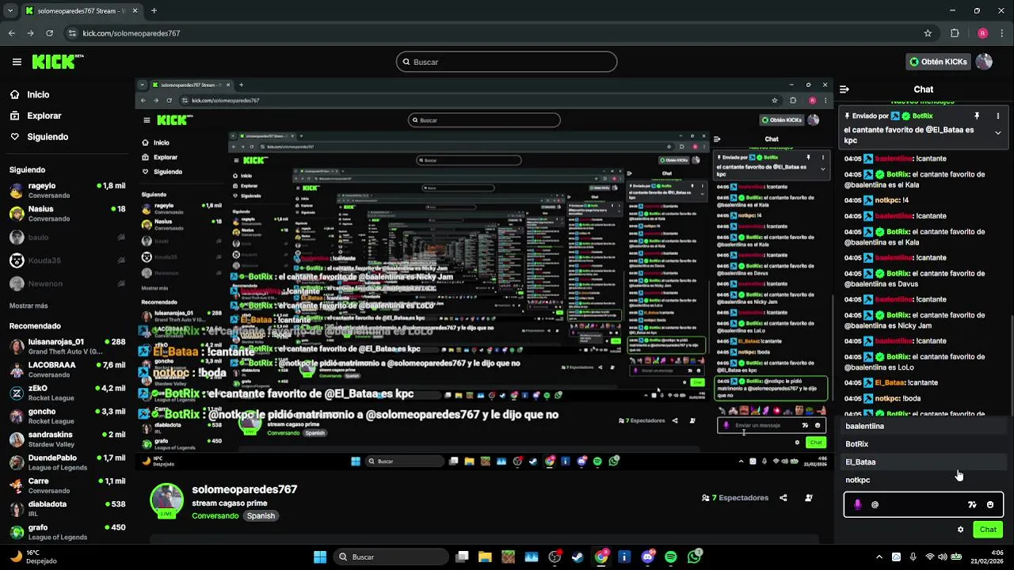1014x570 pixels.
Task: Open the Conversando category link below the video
Action: coord(215,516)
